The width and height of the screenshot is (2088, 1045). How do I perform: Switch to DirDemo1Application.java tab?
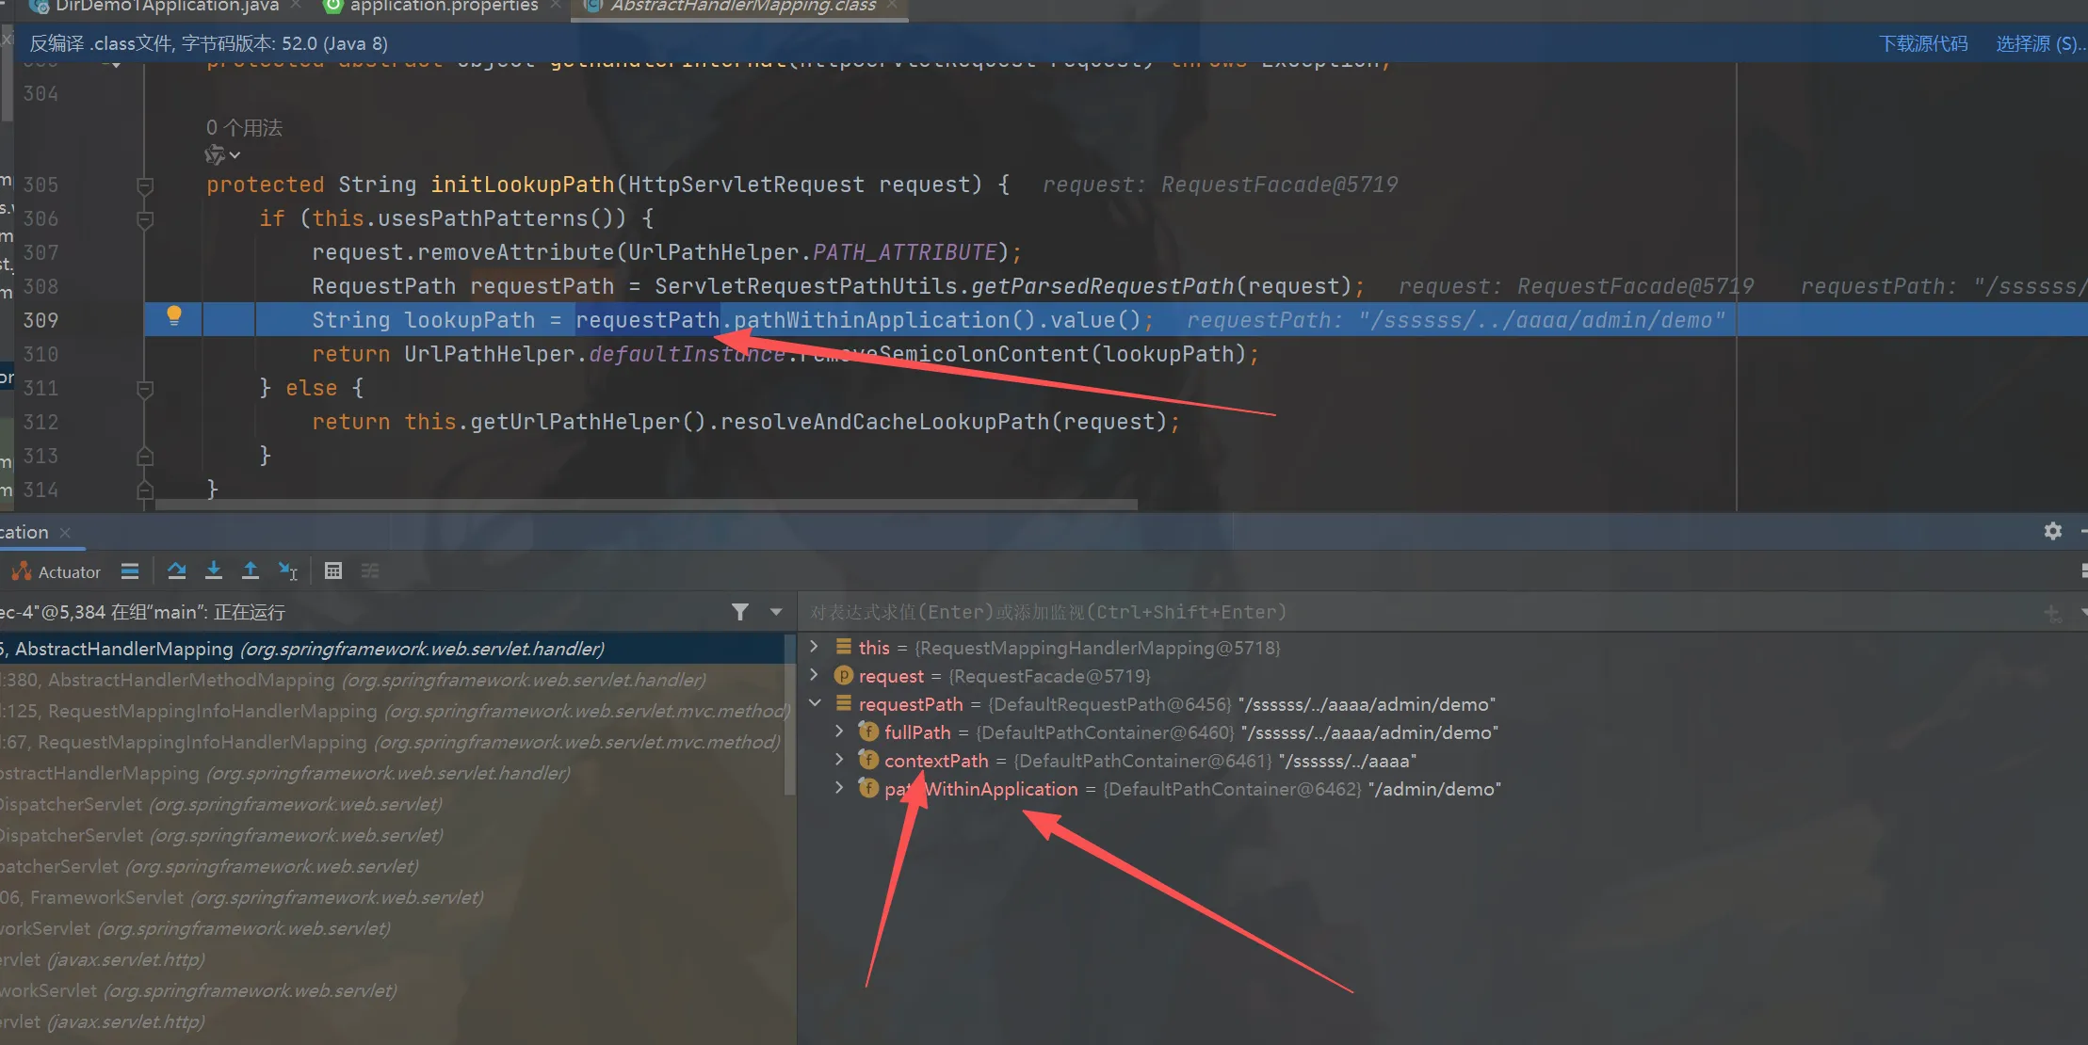click(x=167, y=7)
